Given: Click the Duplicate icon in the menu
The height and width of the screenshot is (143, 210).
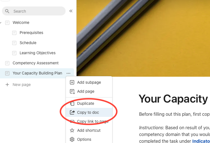Looking at the screenshot, I should 72,103.
